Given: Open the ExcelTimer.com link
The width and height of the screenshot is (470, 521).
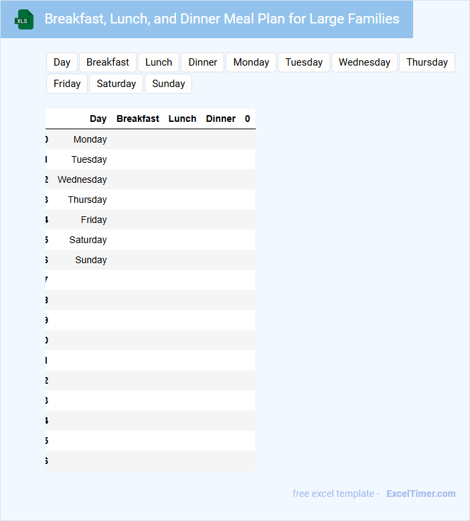Looking at the screenshot, I should click(421, 494).
